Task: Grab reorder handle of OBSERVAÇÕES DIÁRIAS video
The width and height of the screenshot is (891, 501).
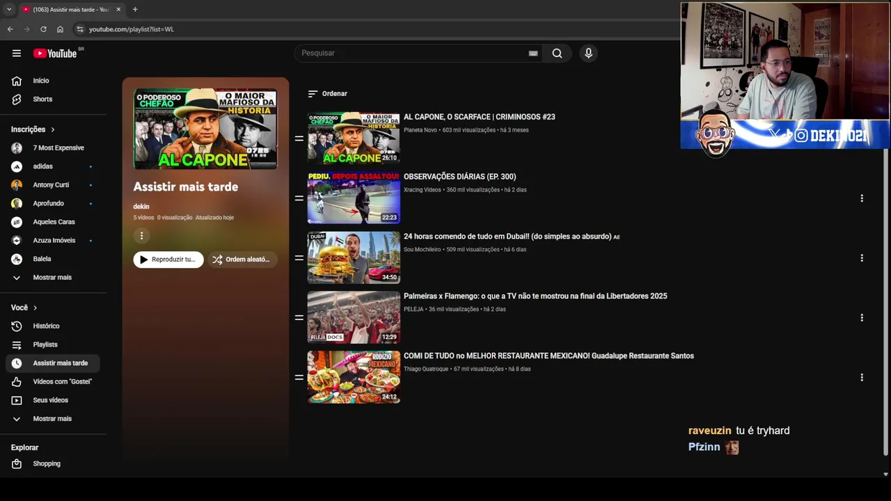Action: pyautogui.click(x=299, y=198)
